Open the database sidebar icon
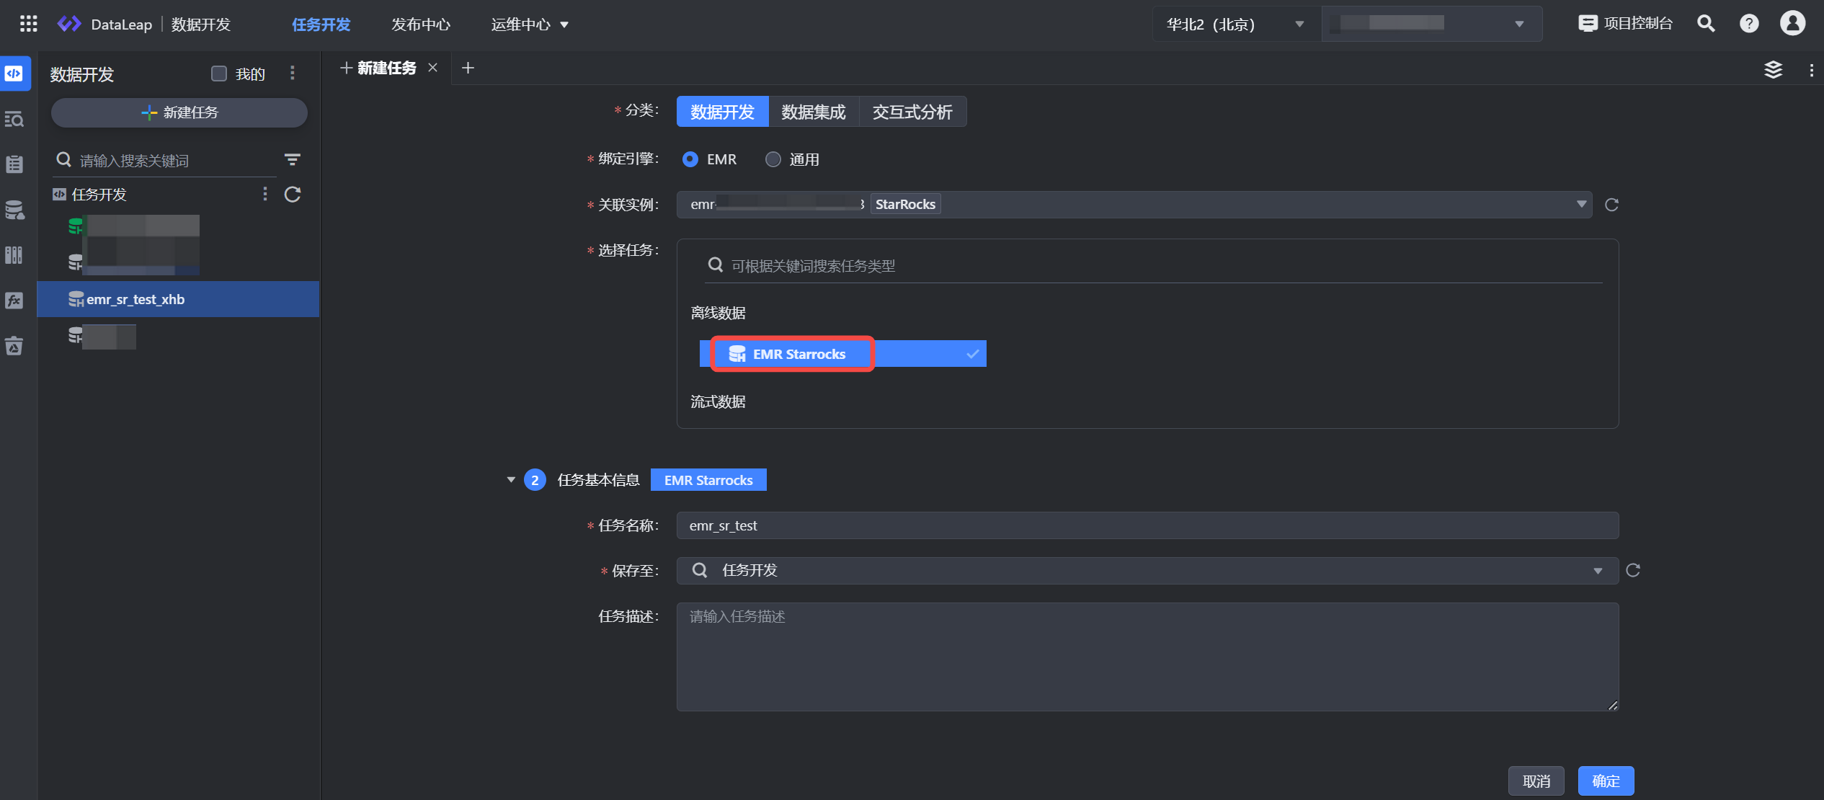The height and width of the screenshot is (800, 1824). pos(14,210)
